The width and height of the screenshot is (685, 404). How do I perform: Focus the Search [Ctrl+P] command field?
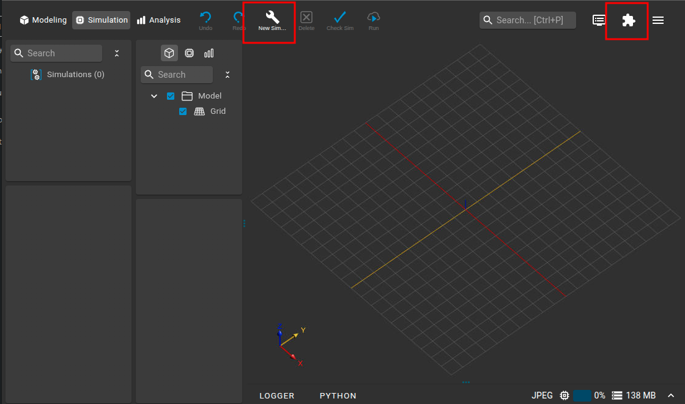[527, 20]
